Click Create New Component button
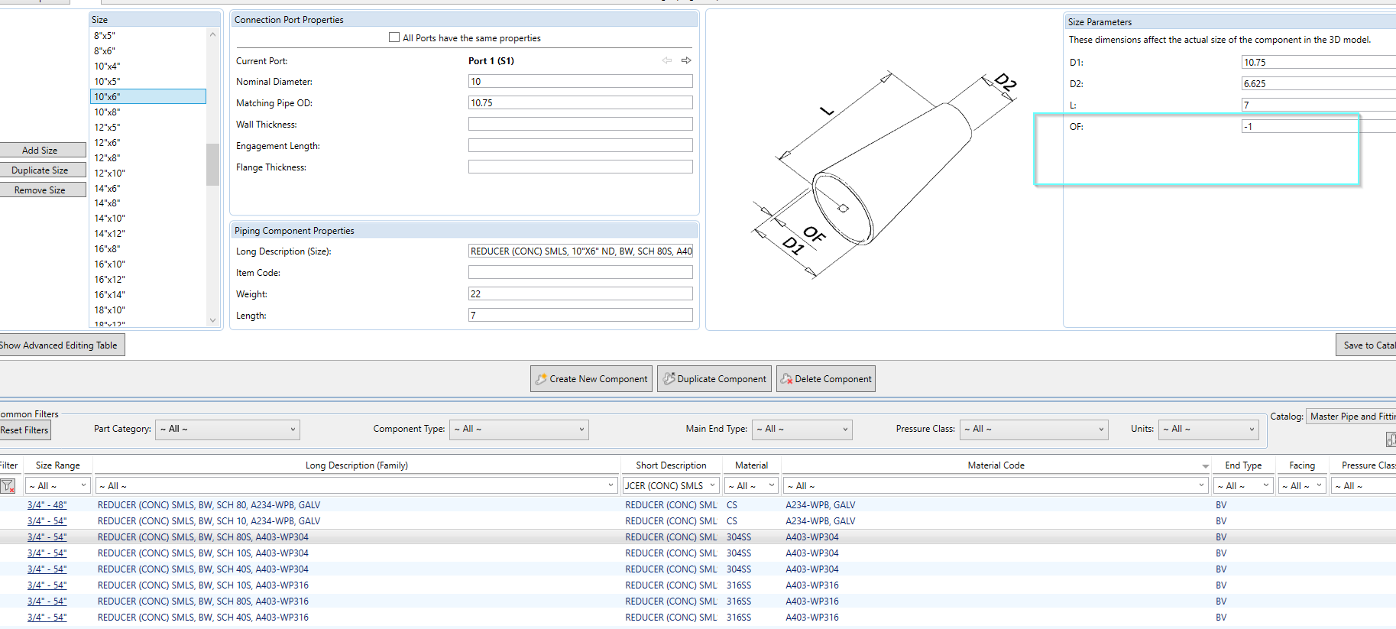 [591, 378]
